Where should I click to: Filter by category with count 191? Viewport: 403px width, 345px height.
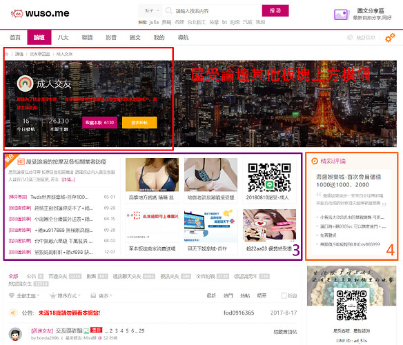click(x=97, y=276)
